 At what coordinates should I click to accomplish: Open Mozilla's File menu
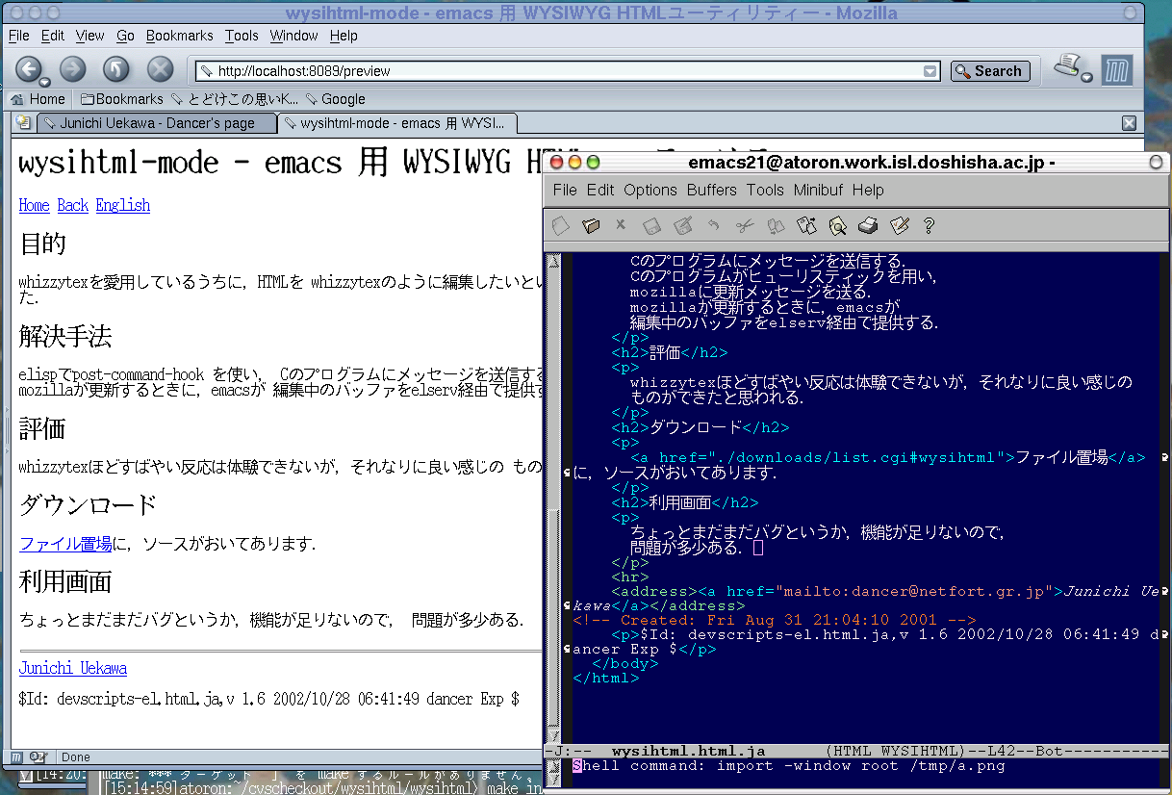(19, 36)
